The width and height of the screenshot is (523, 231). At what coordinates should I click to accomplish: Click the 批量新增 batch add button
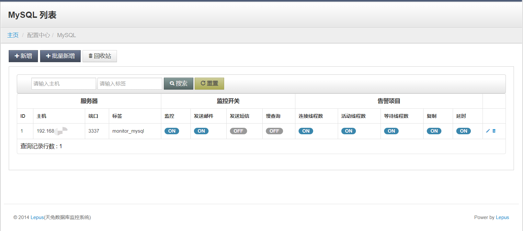point(60,56)
